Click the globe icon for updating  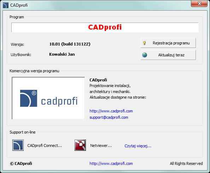coord(145,55)
